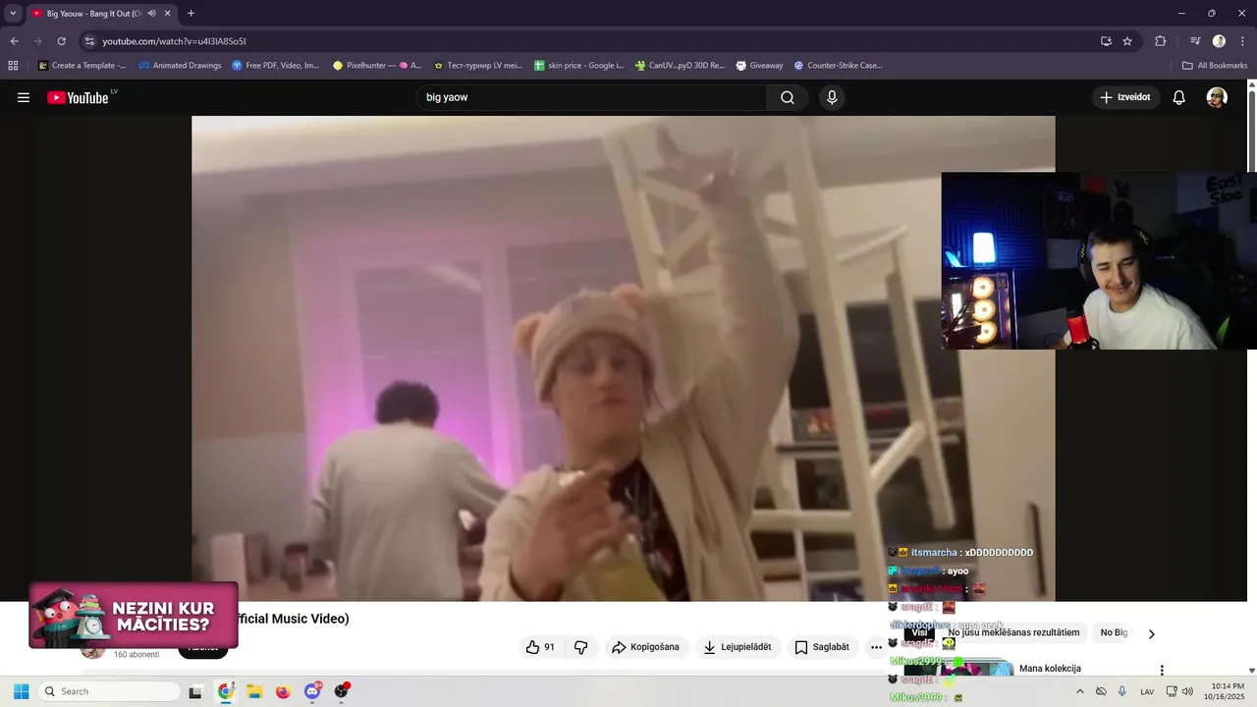This screenshot has height=707, width=1257.
Task: Open Task View from the taskbar
Action: point(195,691)
